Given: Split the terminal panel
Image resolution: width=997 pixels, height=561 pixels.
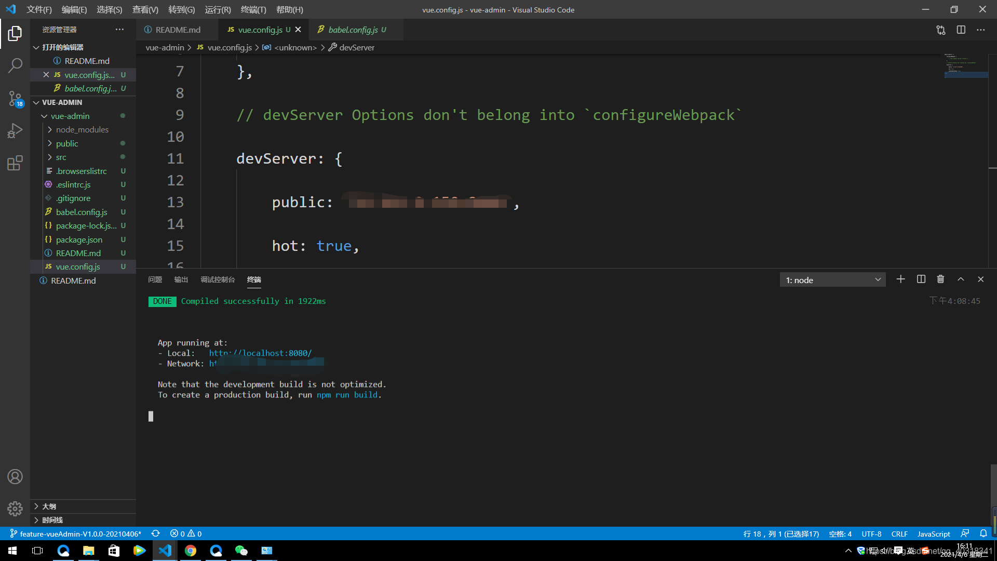Looking at the screenshot, I should coord(921,279).
